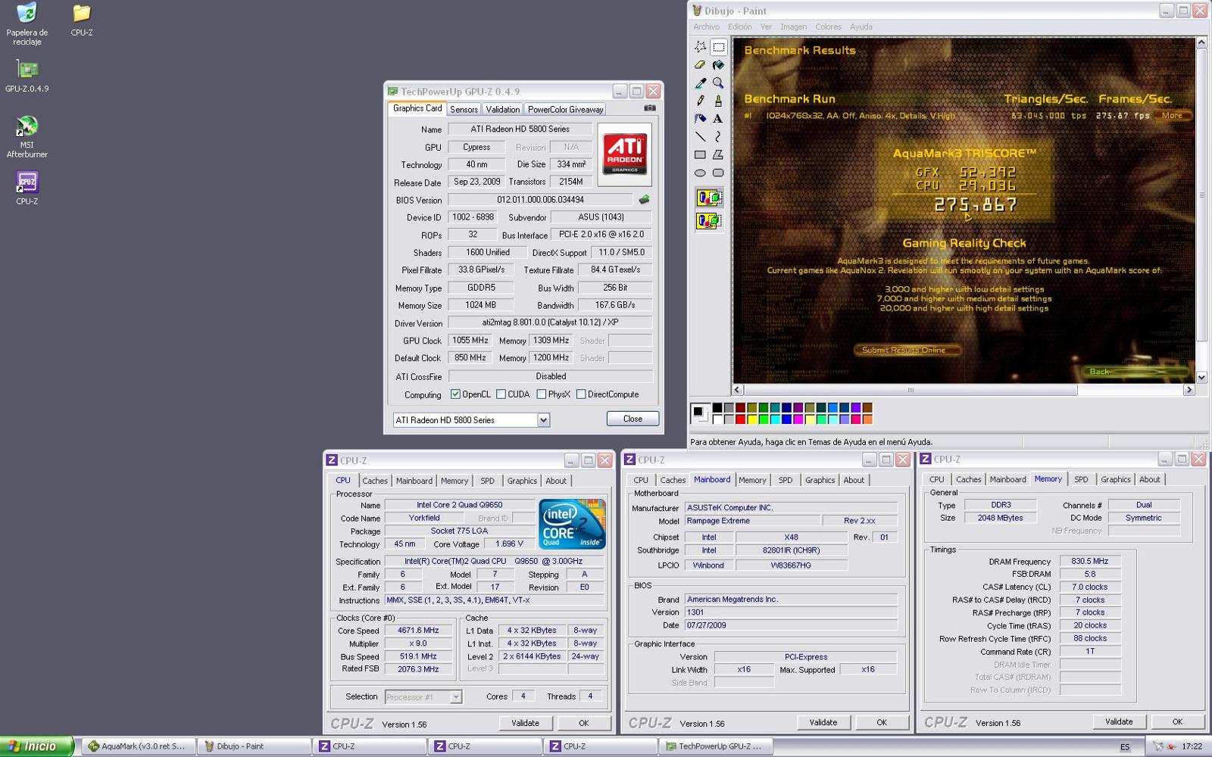Select the Line tool in Paint

[x=700, y=137]
